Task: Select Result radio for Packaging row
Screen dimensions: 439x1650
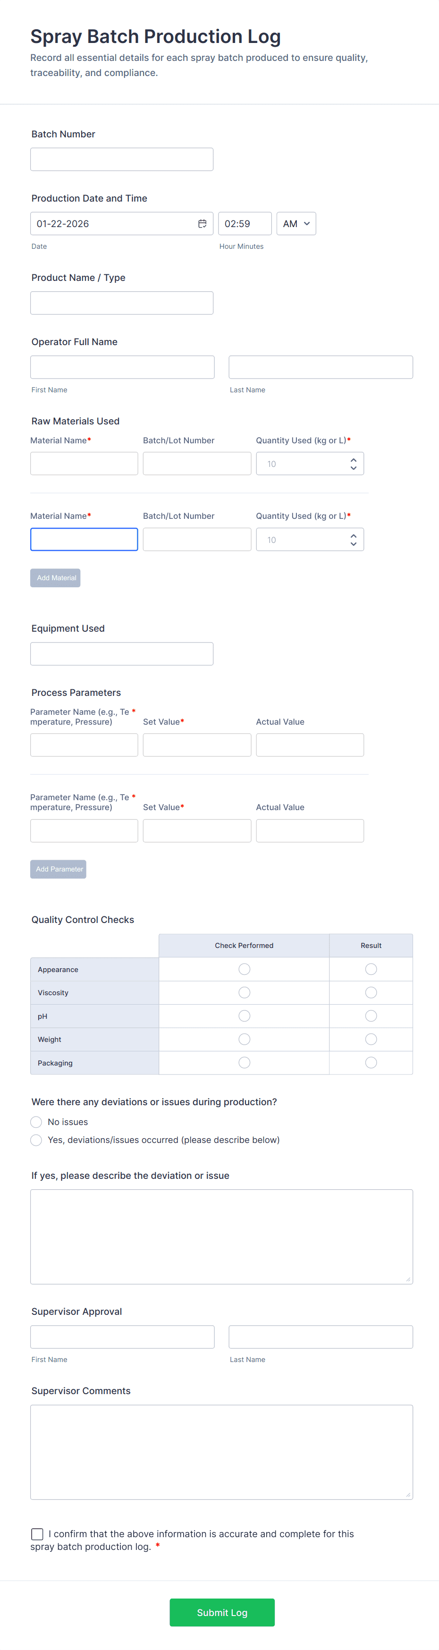Action: [x=371, y=1063]
